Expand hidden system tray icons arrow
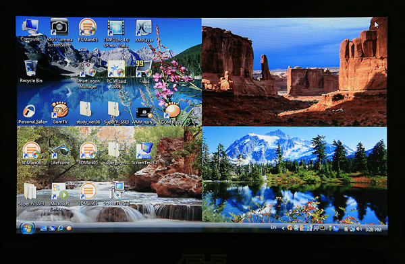Screen dimensions: 405x264 pyautogui.click(x=283, y=228)
